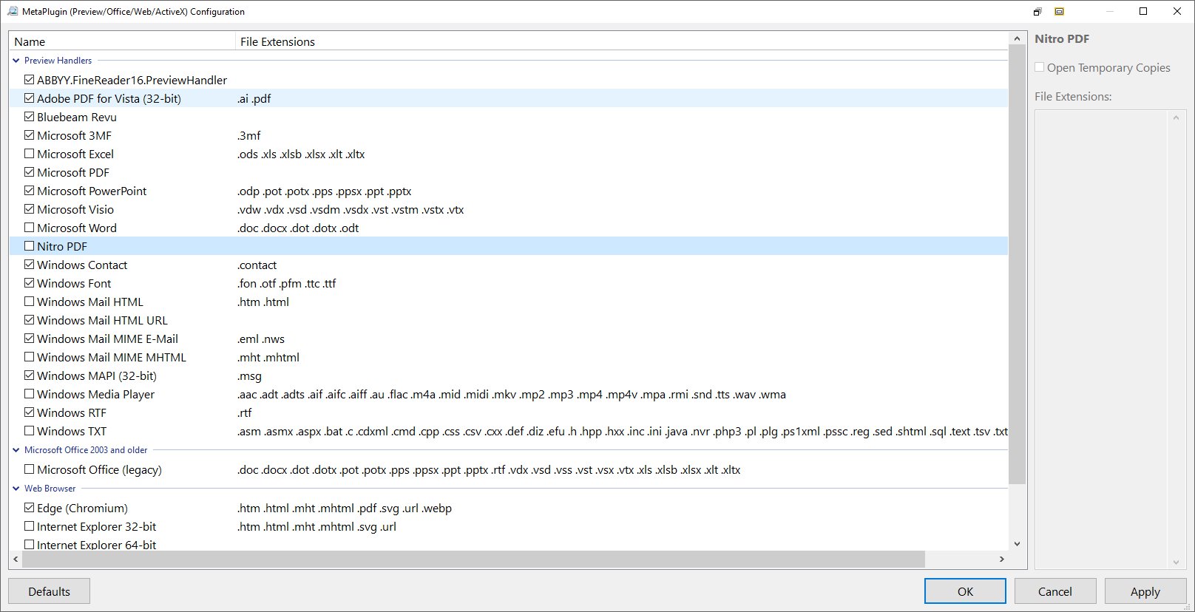Click the Defaults button
Screen dimensions: 1195x612
(49, 591)
